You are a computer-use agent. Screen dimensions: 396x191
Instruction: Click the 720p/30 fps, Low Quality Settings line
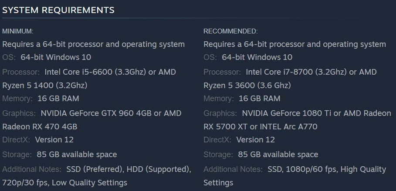(64, 182)
